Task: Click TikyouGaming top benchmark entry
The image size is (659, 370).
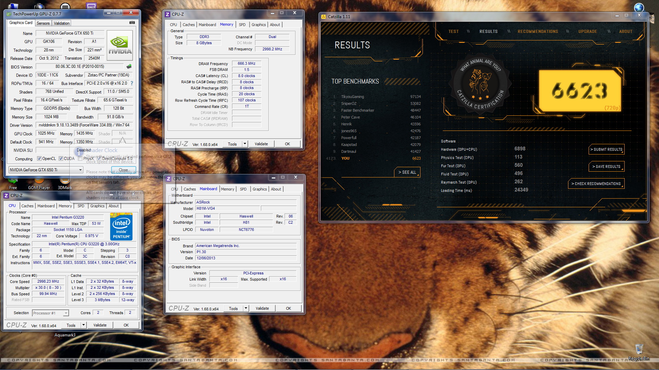Action: 377,97
